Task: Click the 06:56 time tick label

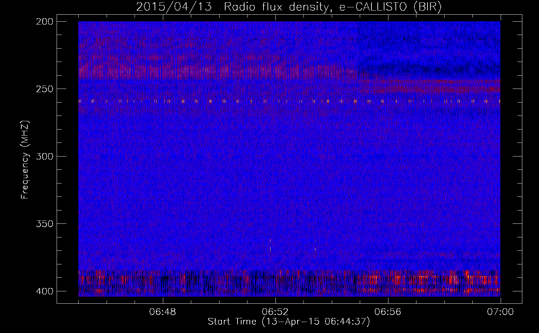Action: (388, 312)
